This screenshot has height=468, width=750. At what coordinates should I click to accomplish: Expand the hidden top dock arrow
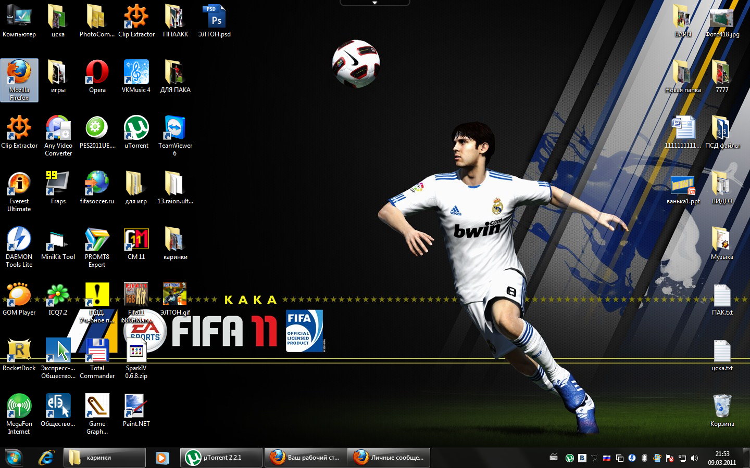tap(374, 3)
